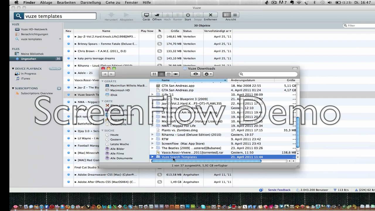
Task: Open the Fenster menu
Action: click(x=131, y=2)
